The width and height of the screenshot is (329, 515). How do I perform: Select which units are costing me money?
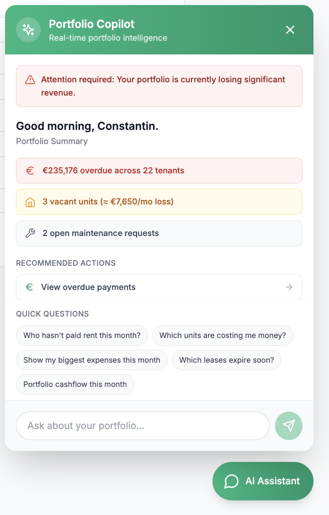(x=223, y=335)
